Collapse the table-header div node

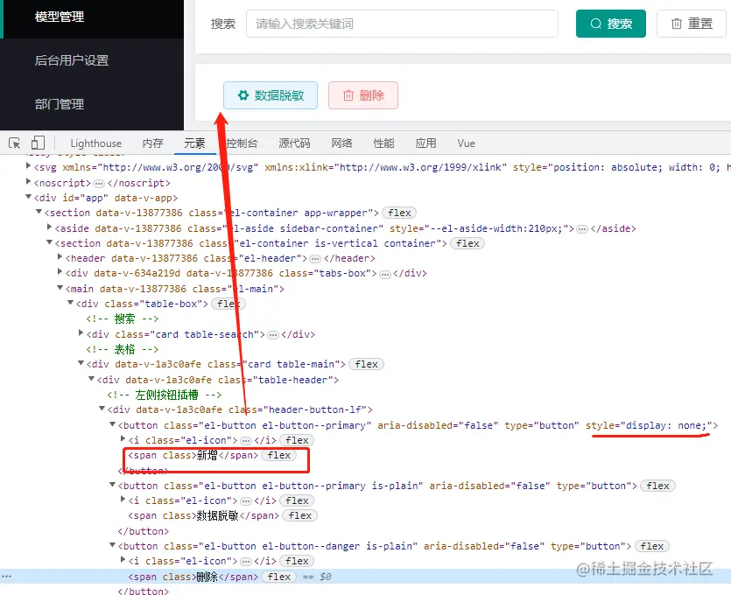91,379
